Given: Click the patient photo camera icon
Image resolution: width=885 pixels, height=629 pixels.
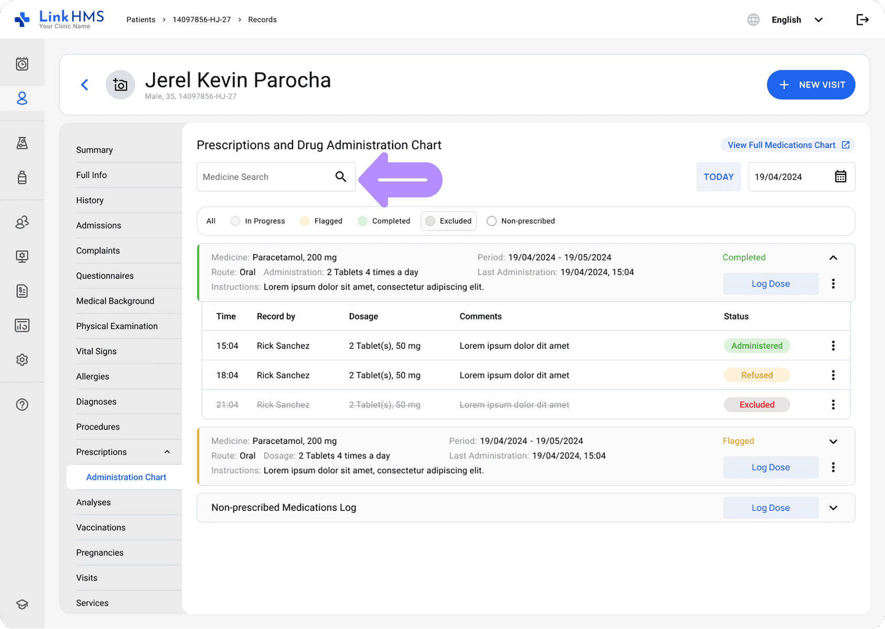Looking at the screenshot, I should [120, 85].
